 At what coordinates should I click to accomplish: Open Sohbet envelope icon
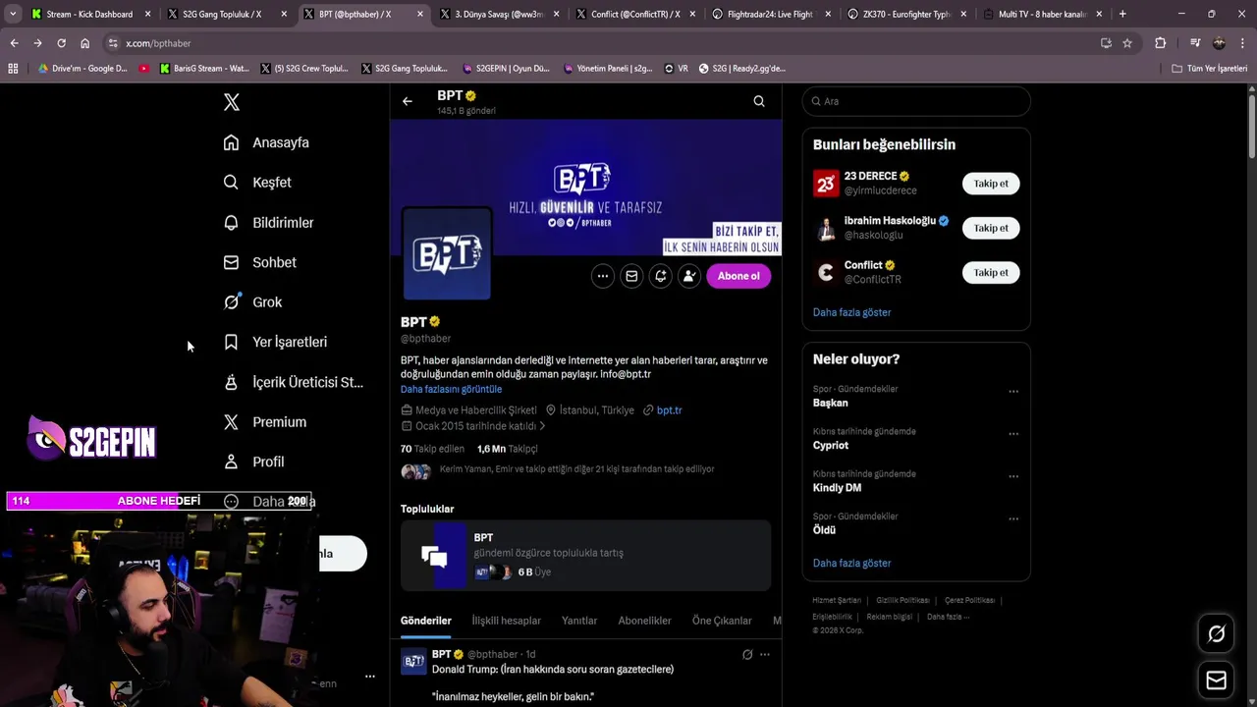pos(231,262)
